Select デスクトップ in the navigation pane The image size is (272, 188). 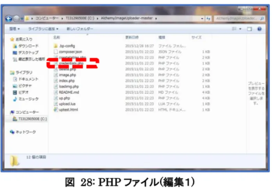click(x=28, y=52)
